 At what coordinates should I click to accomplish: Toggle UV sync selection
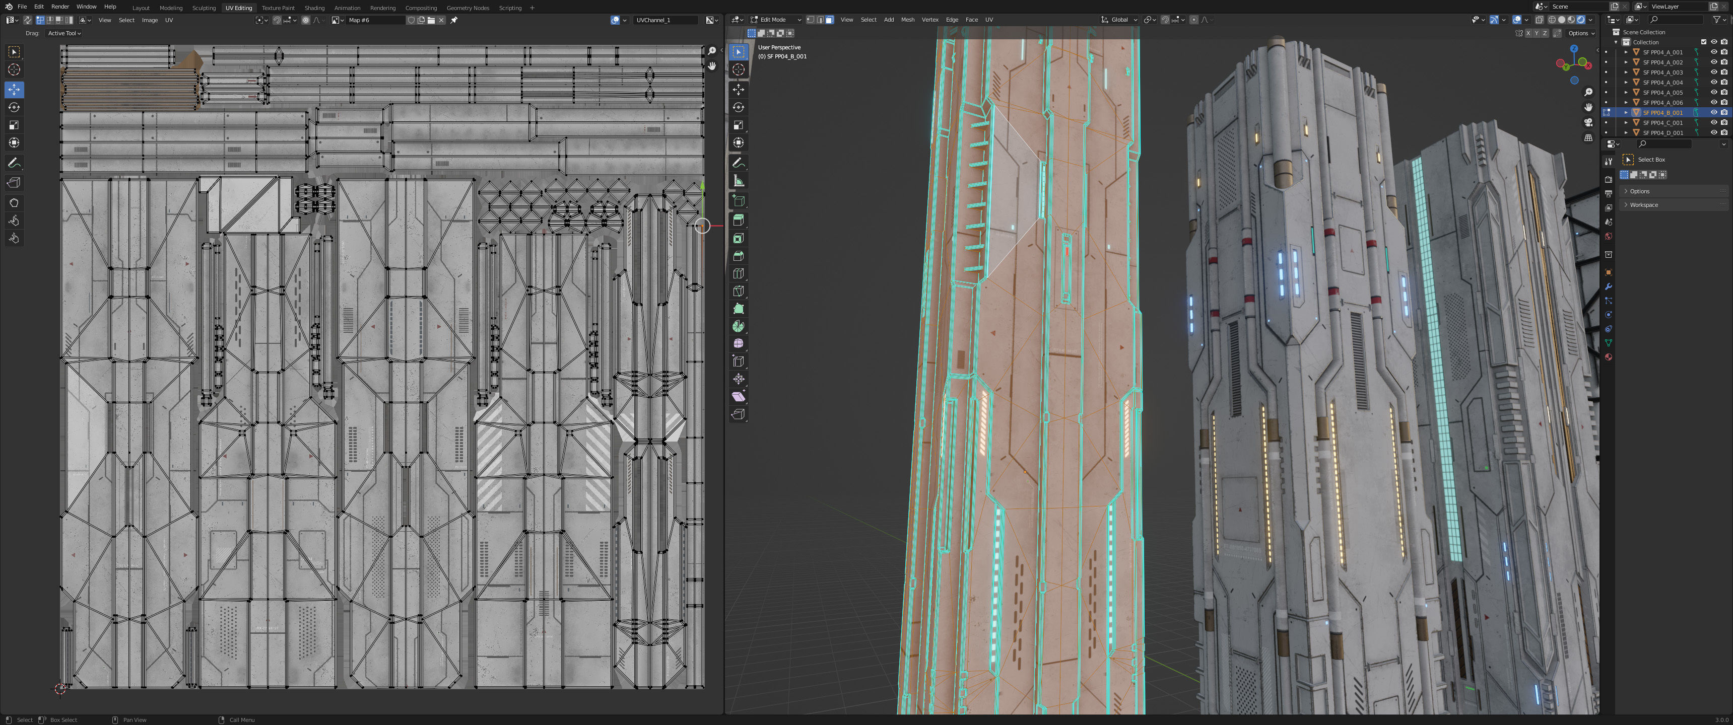[28, 20]
